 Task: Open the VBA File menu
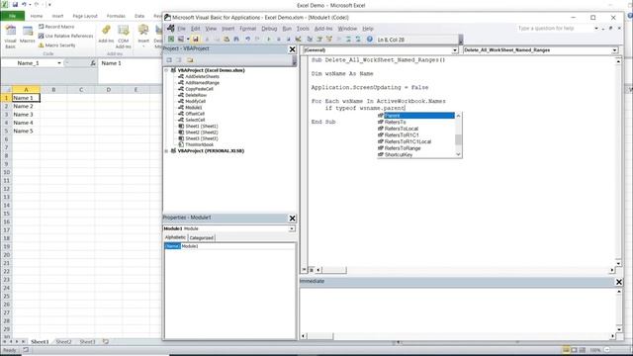point(182,29)
